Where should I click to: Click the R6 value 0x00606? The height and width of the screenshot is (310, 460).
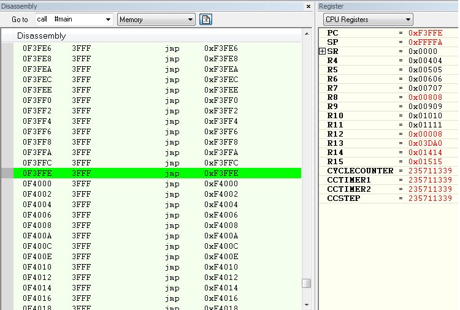426,79
